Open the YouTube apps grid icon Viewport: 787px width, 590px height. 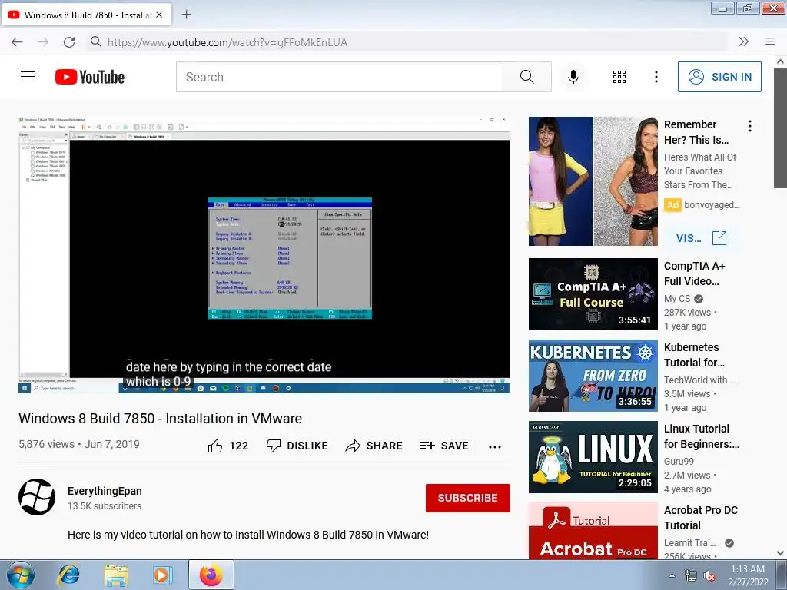[619, 77]
